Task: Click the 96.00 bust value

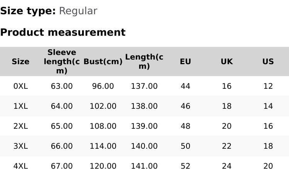Action: tap(103, 86)
